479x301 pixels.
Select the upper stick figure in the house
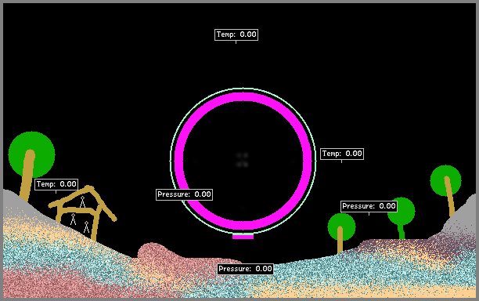pyautogui.click(x=82, y=202)
